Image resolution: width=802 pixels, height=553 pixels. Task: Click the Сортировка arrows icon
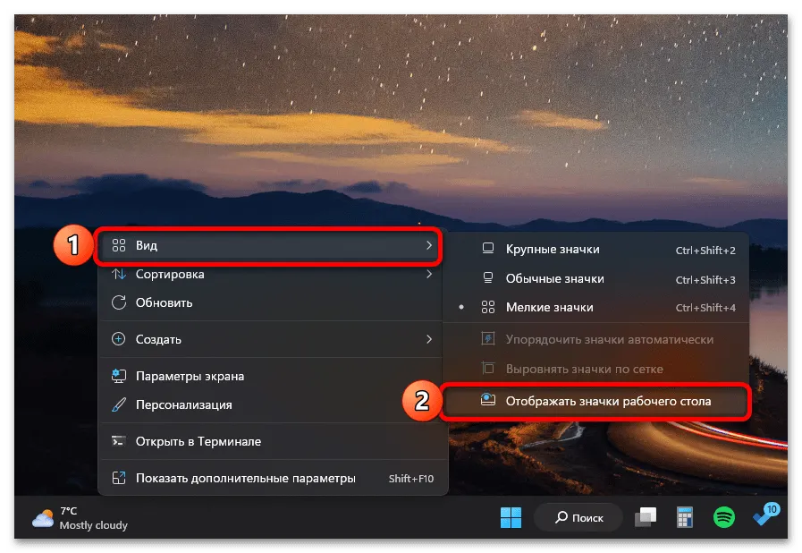pos(119,274)
